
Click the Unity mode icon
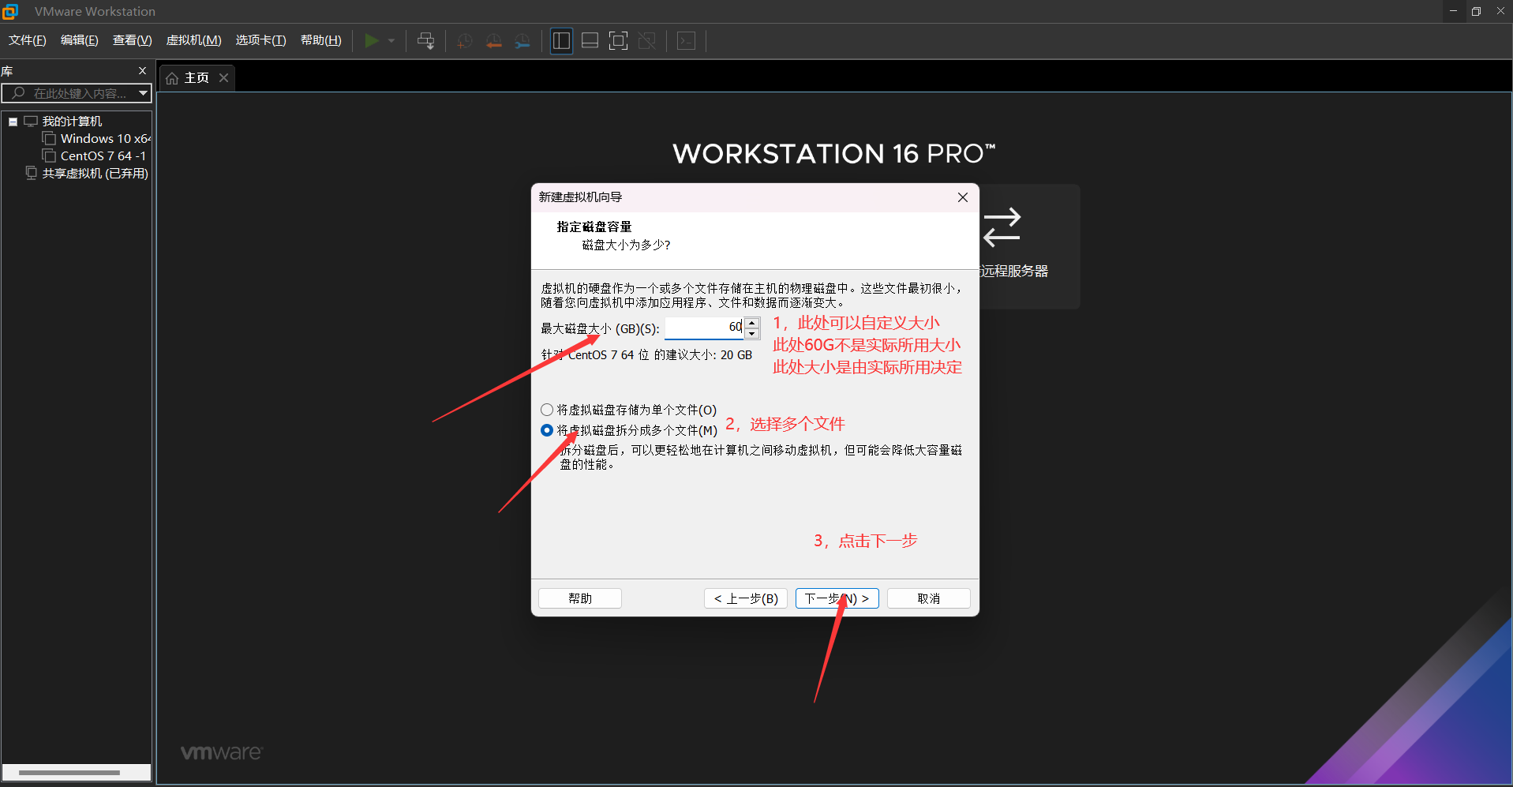point(647,41)
